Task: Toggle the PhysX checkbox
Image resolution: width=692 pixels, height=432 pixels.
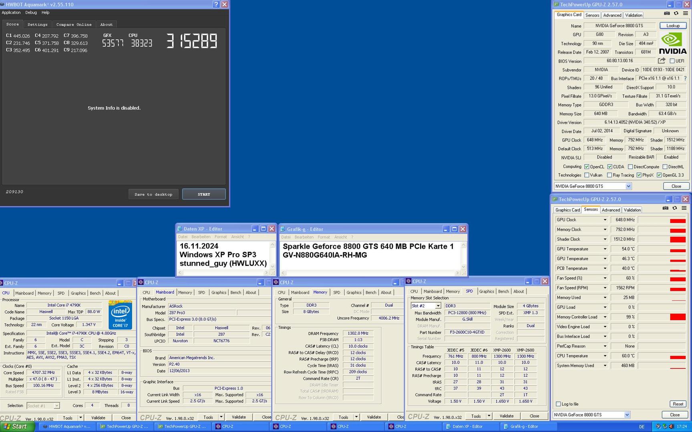Action: click(639, 175)
